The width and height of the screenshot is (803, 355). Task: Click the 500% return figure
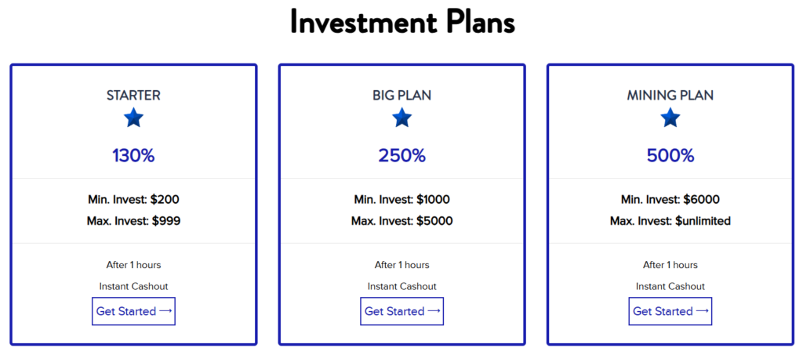(x=670, y=155)
